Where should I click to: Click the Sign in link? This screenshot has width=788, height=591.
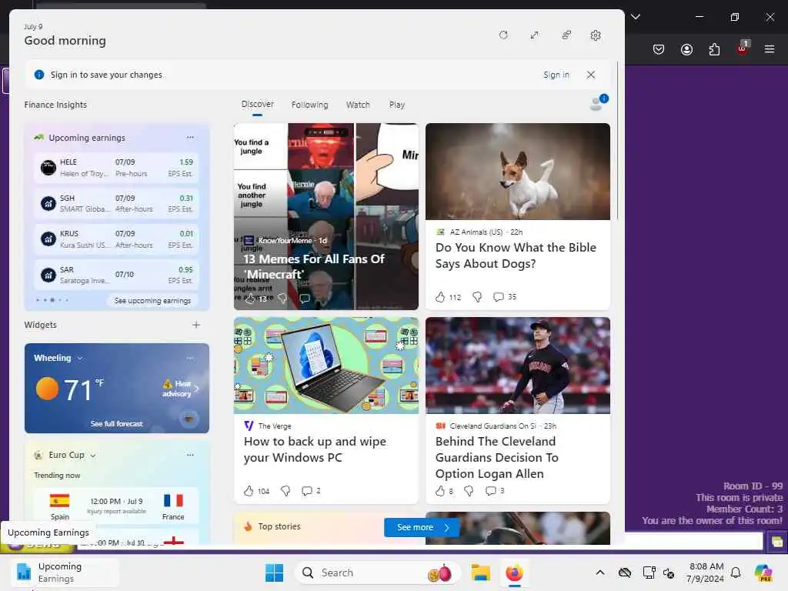point(556,75)
